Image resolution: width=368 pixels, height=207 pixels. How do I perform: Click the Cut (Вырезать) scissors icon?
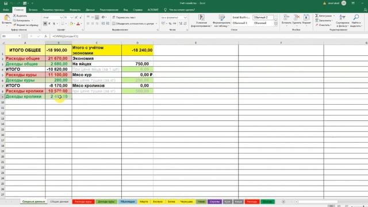(14, 16)
